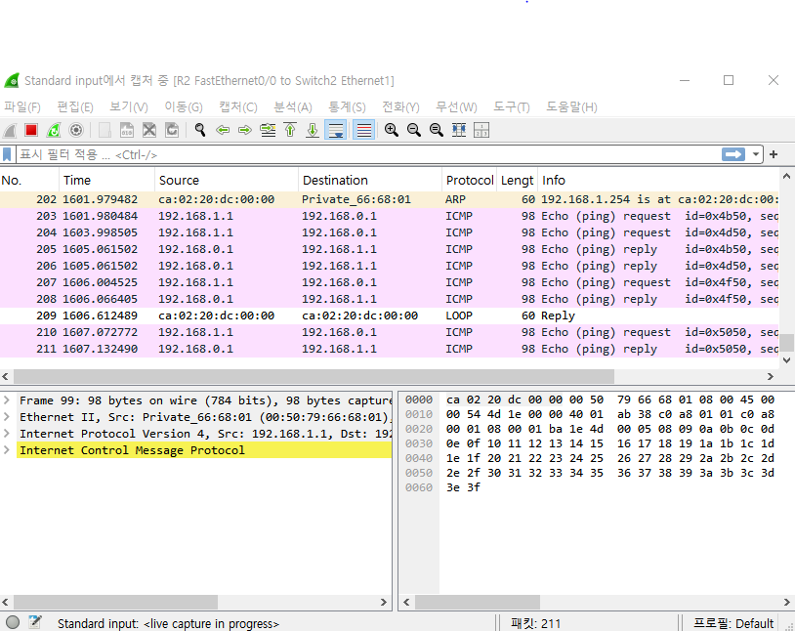The height and width of the screenshot is (631, 795).
Task: Click the save capture file icon
Action: pos(127,130)
